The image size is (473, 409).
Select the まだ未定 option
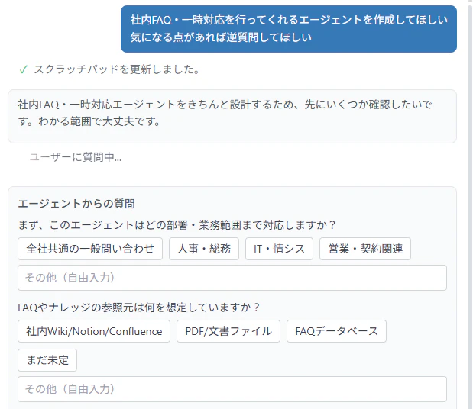click(47, 360)
